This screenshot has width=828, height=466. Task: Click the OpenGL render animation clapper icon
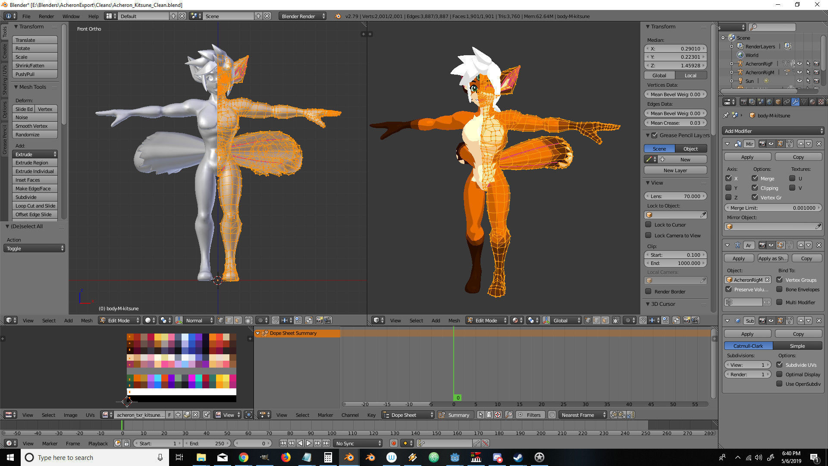click(x=328, y=320)
